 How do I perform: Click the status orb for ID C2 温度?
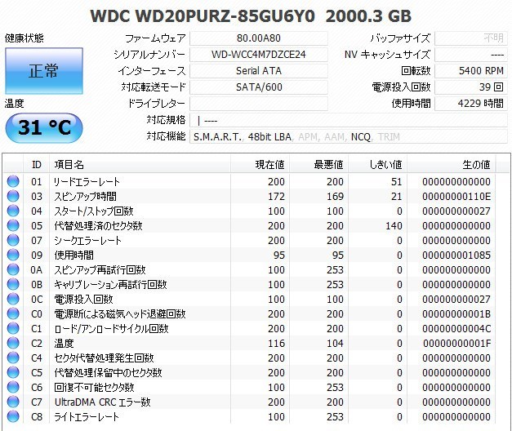(13, 343)
